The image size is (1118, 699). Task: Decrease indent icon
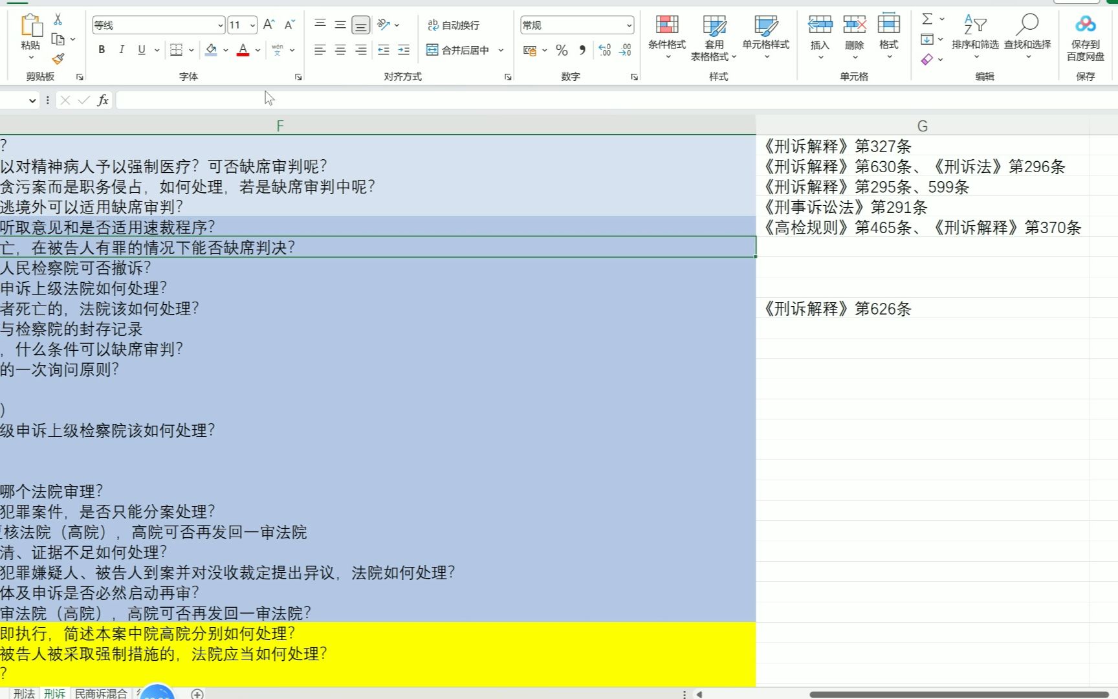pyautogui.click(x=384, y=50)
